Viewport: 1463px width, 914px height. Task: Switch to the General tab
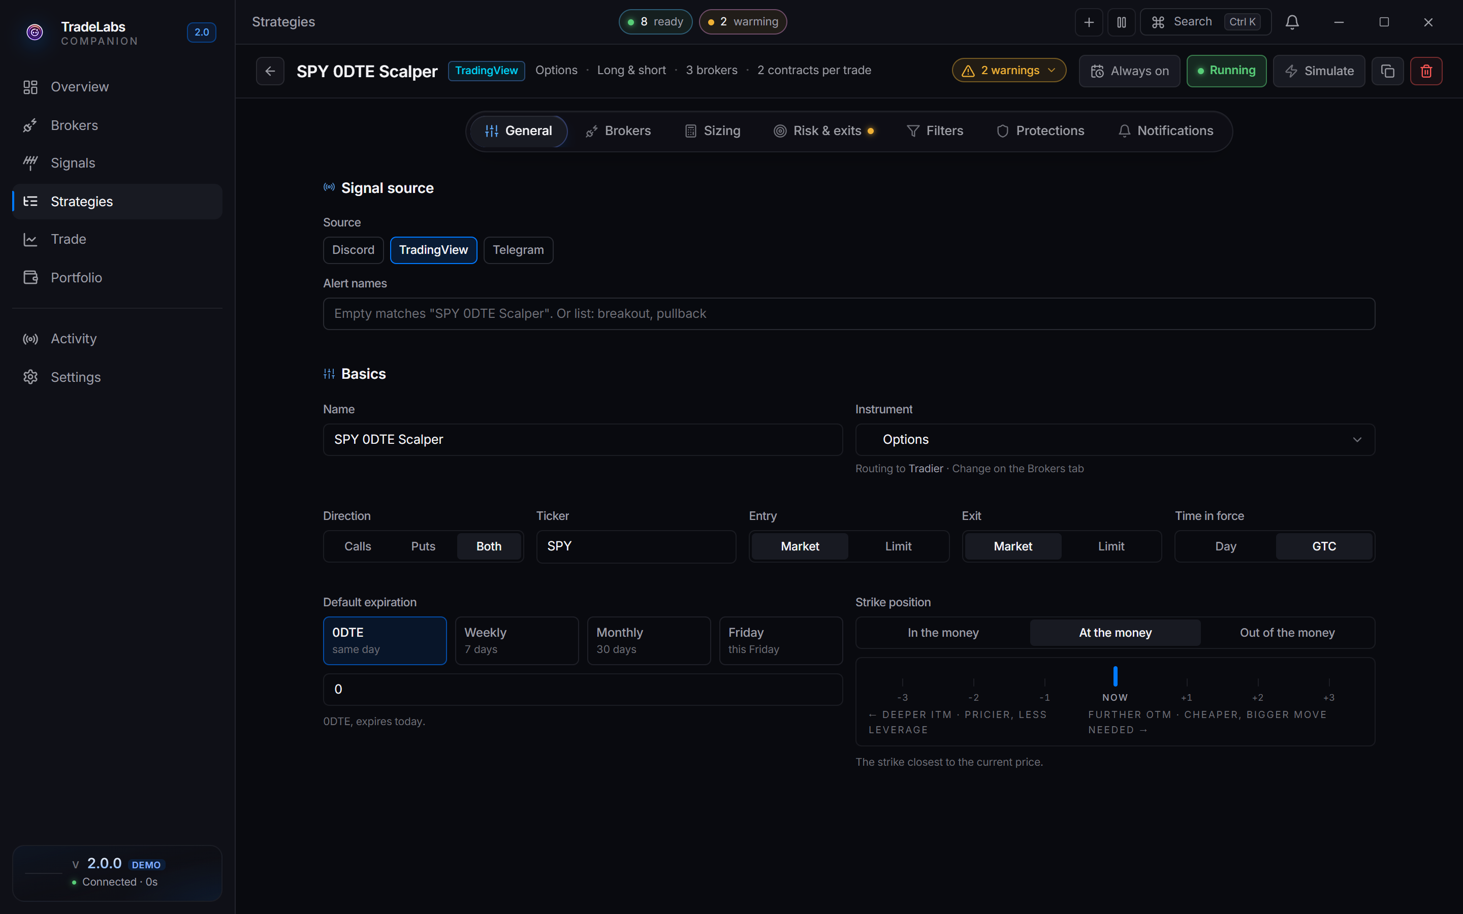tap(518, 131)
